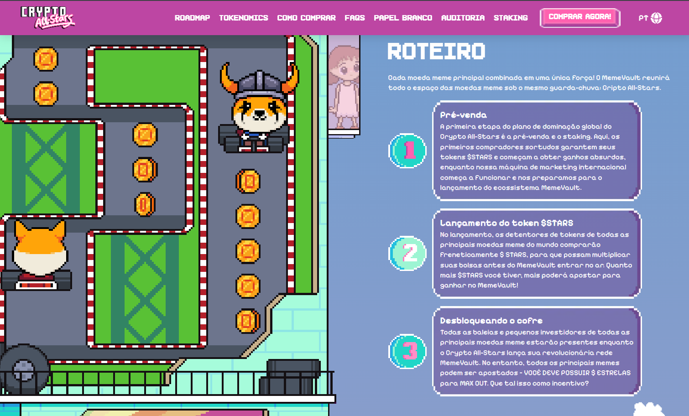Screen dimensions: 689x416
Task: Click the step 3 number badge
Action: pyautogui.click(x=408, y=351)
